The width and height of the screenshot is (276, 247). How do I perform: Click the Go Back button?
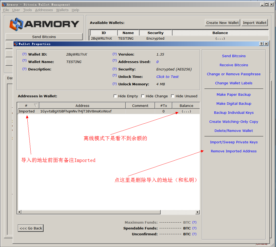pyautogui.click(x=31, y=228)
